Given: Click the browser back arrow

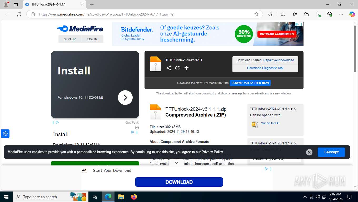Looking at the screenshot, I should [x=7, y=14].
